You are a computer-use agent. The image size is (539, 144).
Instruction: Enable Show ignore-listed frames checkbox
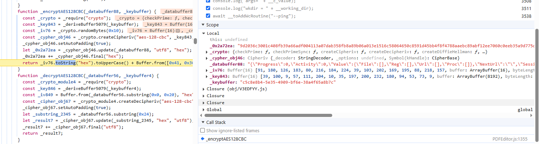pyautogui.click(x=203, y=131)
